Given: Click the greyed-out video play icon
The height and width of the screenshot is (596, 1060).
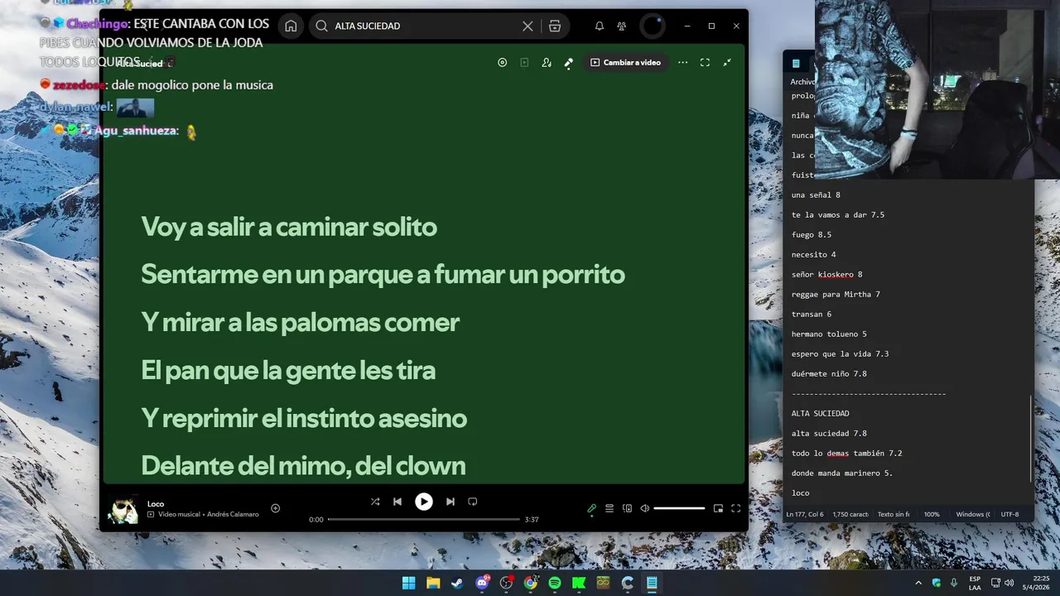Looking at the screenshot, I should [524, 62].
